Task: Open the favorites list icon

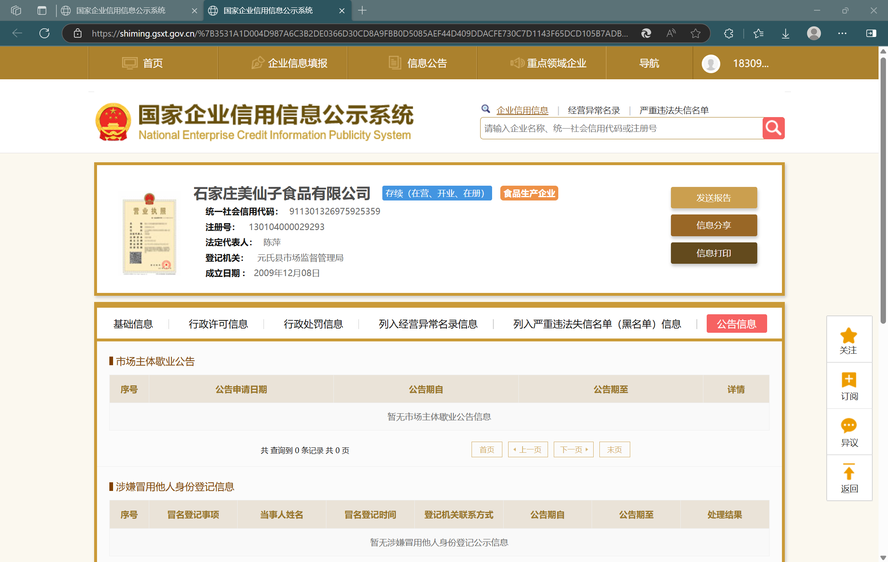Action: pyautogui.click(x=758, y=33)
